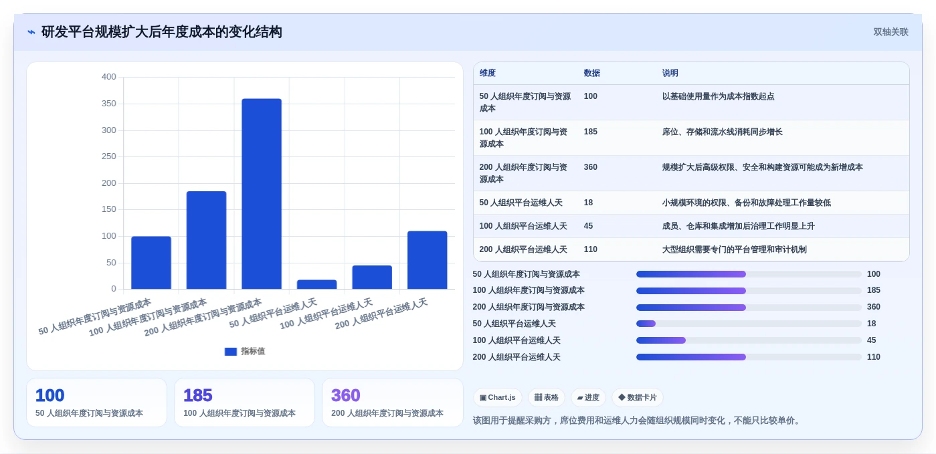
Task: Click progress bar for 100 人组织平台运维人天
Action: point(749,340)
